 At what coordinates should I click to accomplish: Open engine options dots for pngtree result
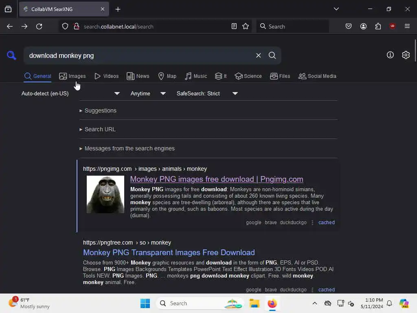coord(312,290)
